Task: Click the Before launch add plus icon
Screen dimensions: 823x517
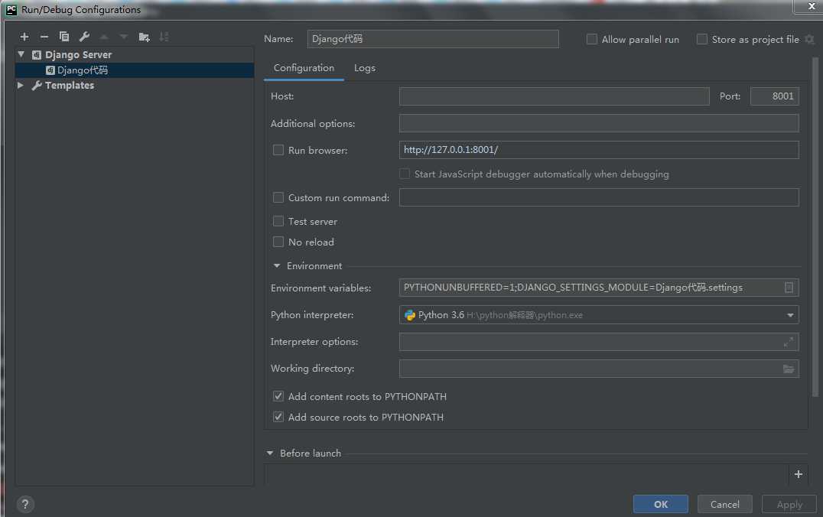Action: [x=798, y=474]
